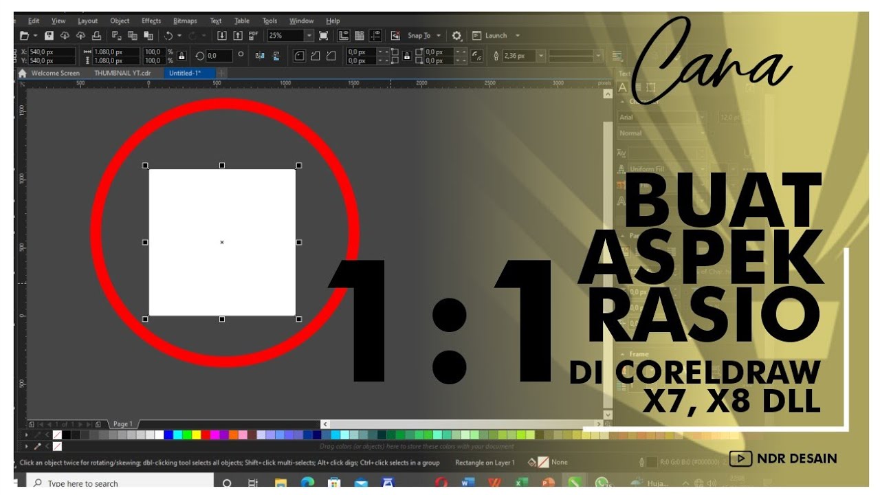The width and height of the screenshot is (880, 495).
Task: Click the wrap text icon
Action: pos(617,56)
